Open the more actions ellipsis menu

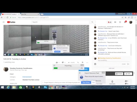tap(87, 63)
